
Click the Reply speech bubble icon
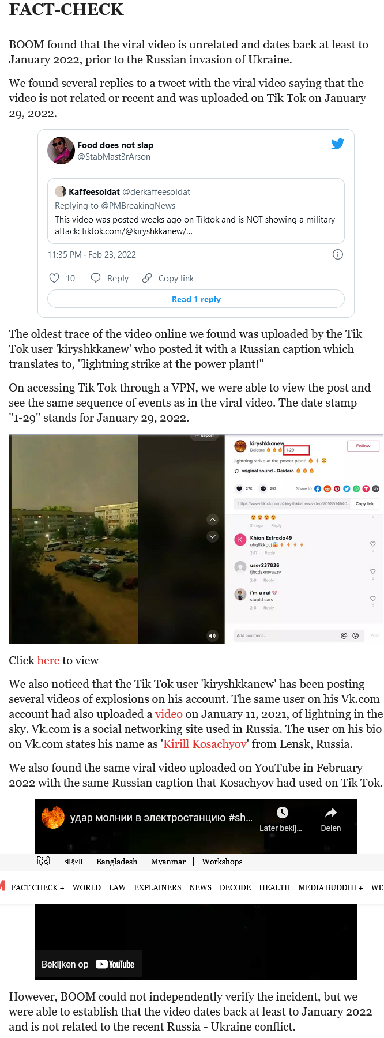click(x=96, y=278)
